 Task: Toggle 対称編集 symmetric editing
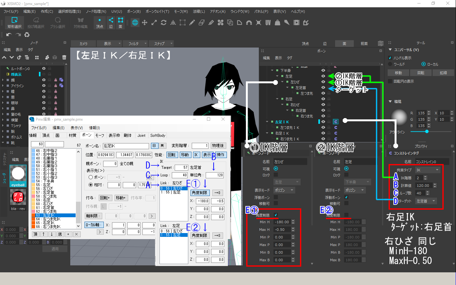coord(81,23)
